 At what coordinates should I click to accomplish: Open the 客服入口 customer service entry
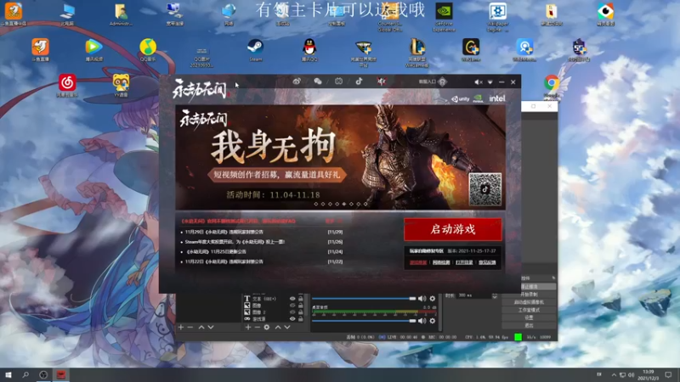click(x=432, y=81)
